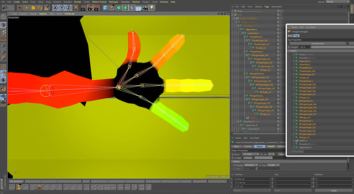The height and width of the screenshot is (194, 354).
Task: Toggle Snap with the S icon
Action: pyautogui.click(x=3, y=80)
